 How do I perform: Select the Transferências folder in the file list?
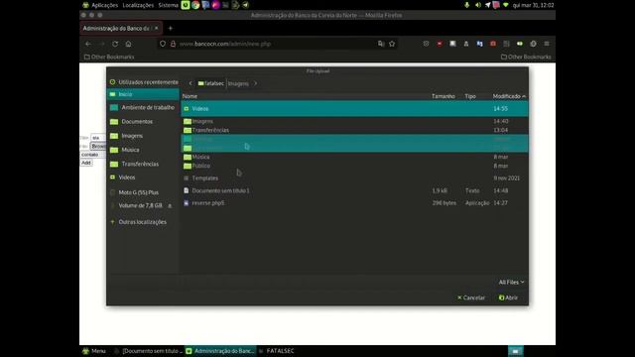click(354, 130)
